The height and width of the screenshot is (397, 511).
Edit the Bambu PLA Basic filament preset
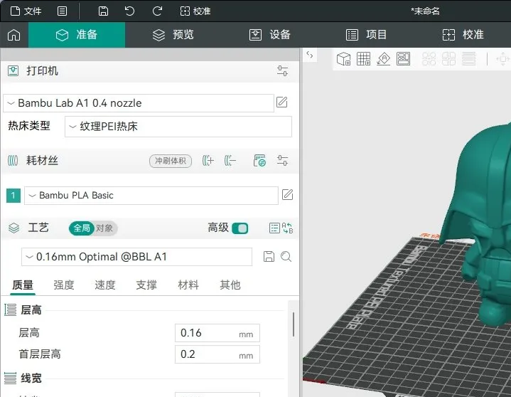287,195
